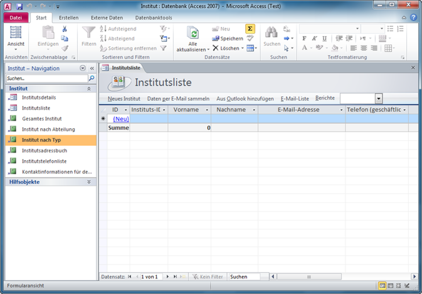Toggle the Summen sigma icon
Viewport: 422px width, 294px height.
[250, 29]
